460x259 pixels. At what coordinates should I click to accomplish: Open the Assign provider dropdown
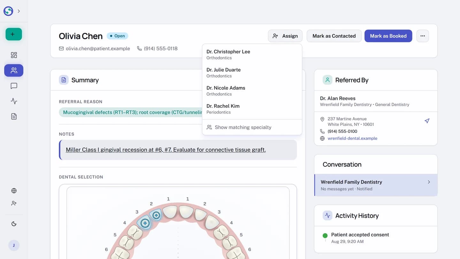coord(285,36)
